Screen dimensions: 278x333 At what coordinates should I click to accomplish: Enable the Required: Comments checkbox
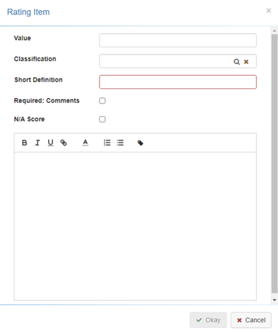coord(103,101)
